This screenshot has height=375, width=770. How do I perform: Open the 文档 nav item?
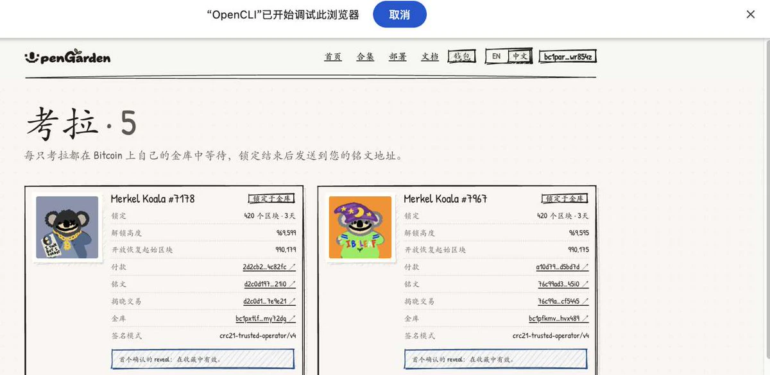point(430,56)
